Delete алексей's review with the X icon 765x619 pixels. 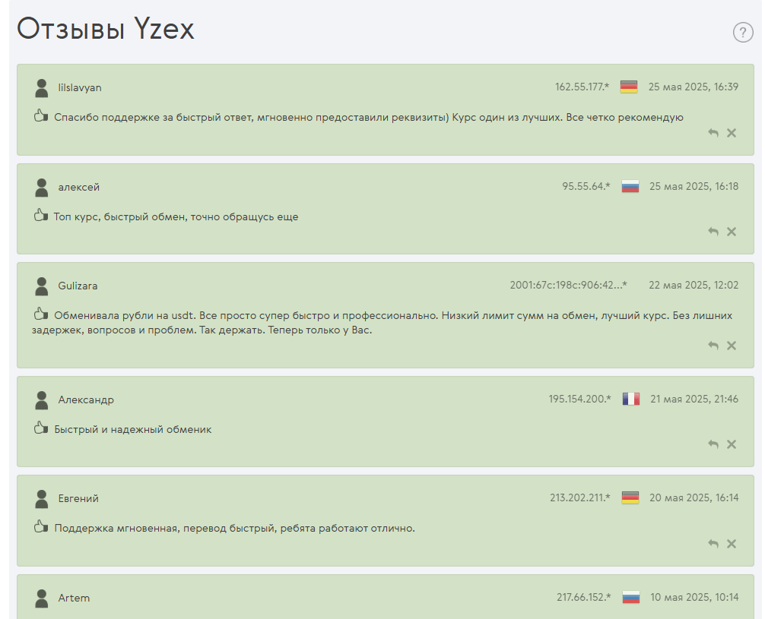click(732, 232)
